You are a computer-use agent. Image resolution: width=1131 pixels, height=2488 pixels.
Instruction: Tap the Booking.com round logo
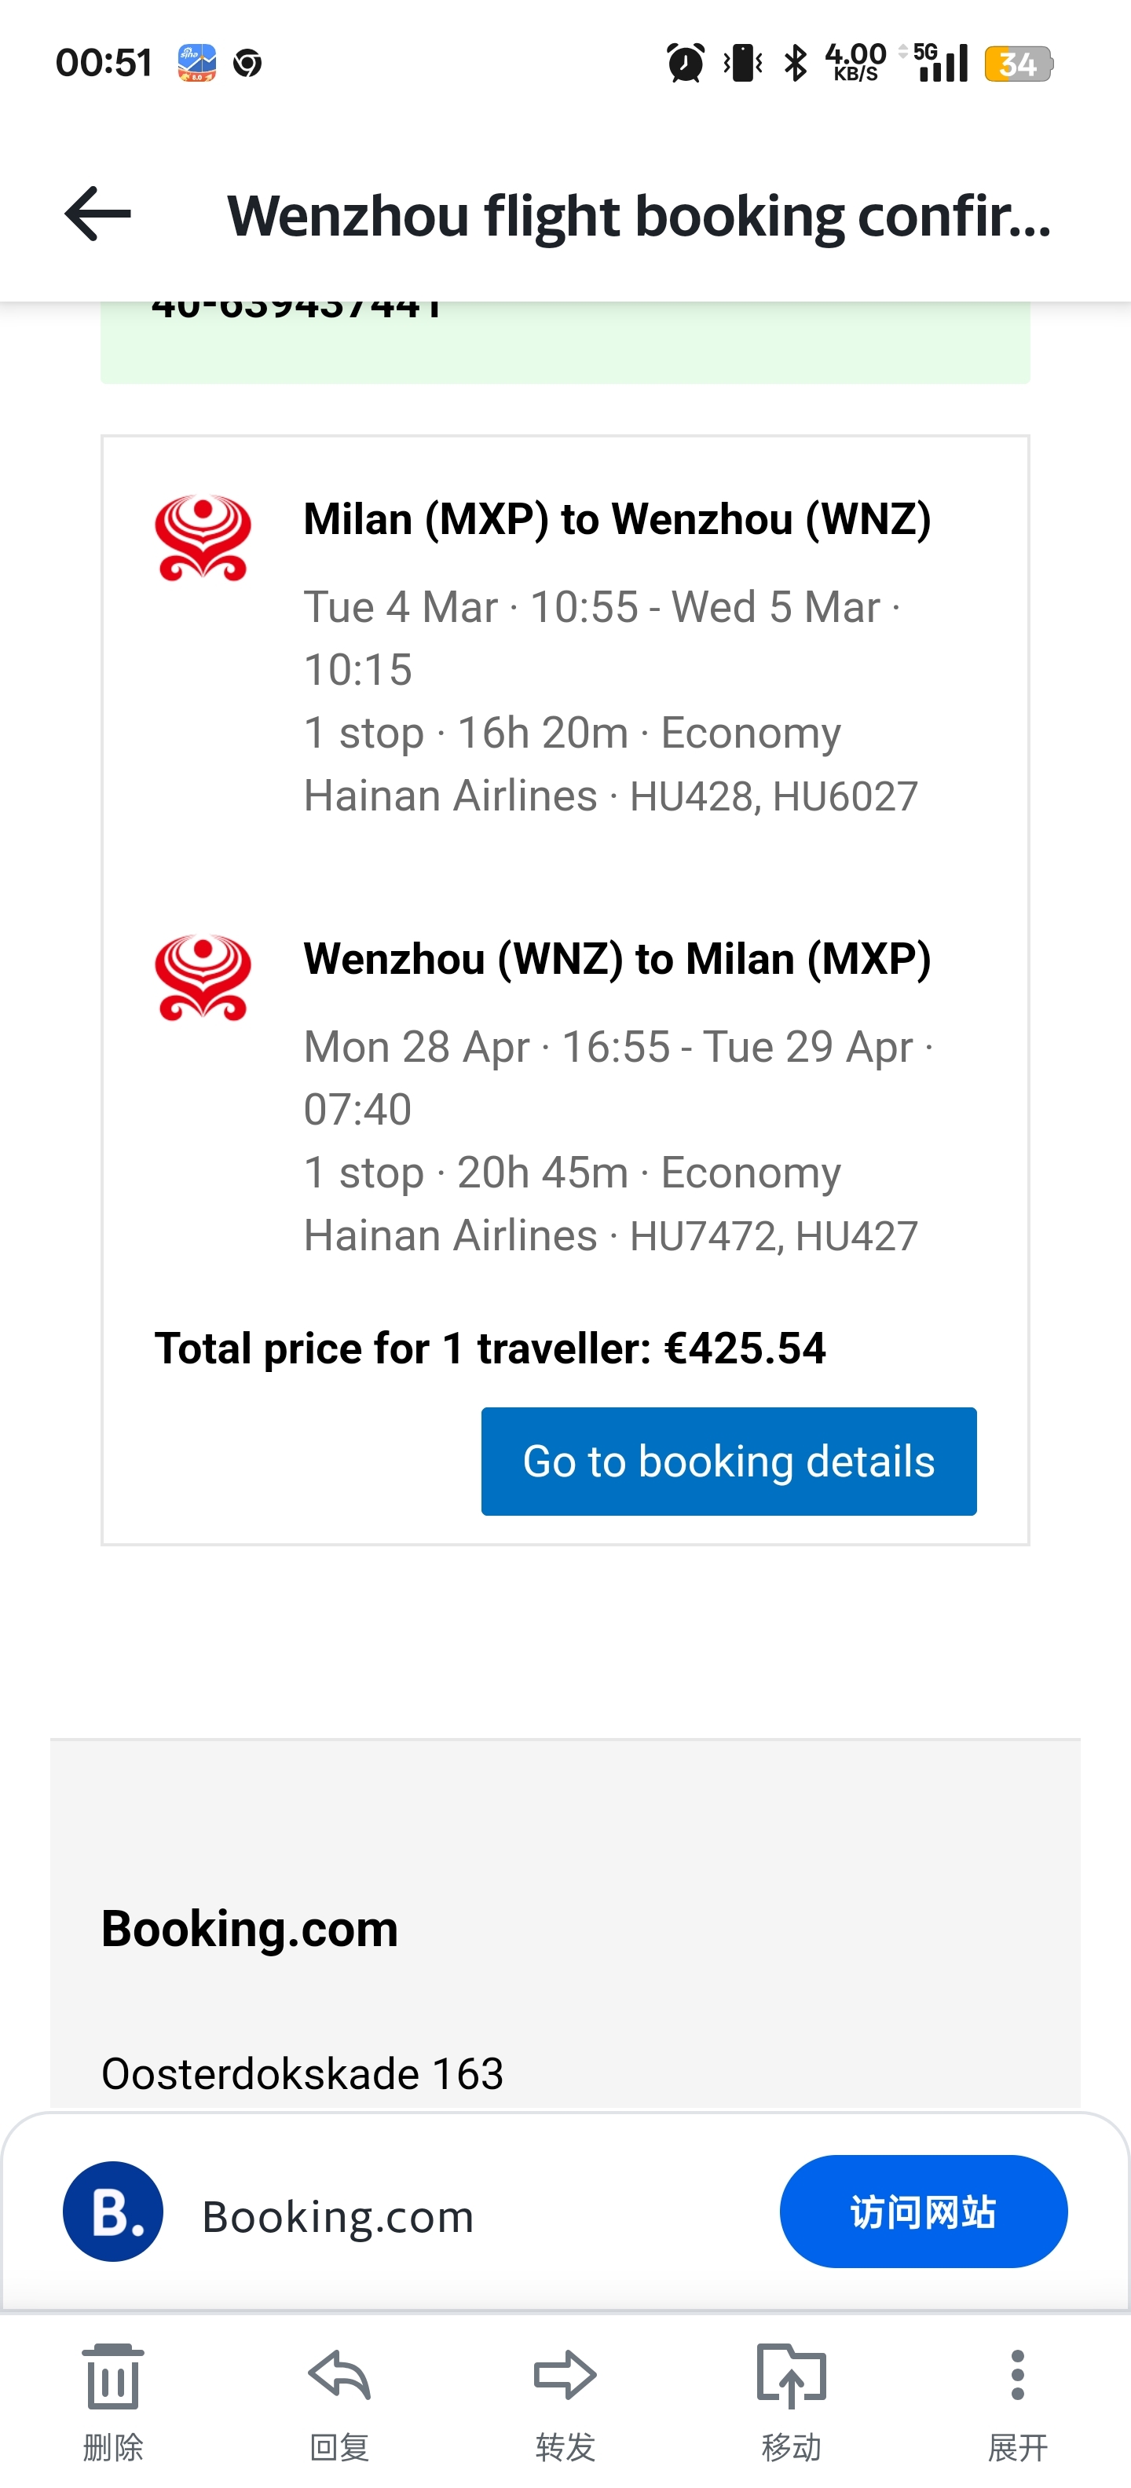(x=113, y=2212)
